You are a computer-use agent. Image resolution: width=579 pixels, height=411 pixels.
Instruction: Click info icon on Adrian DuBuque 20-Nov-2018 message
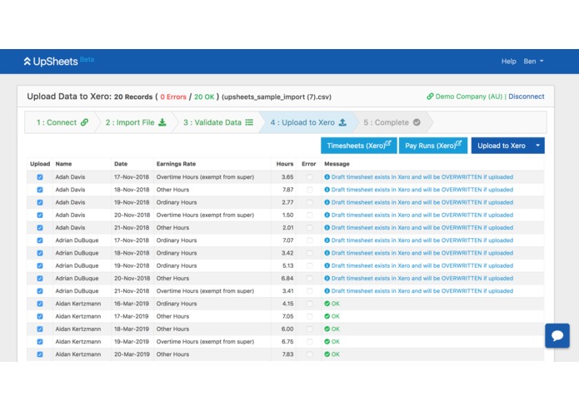tap(327, 279)
